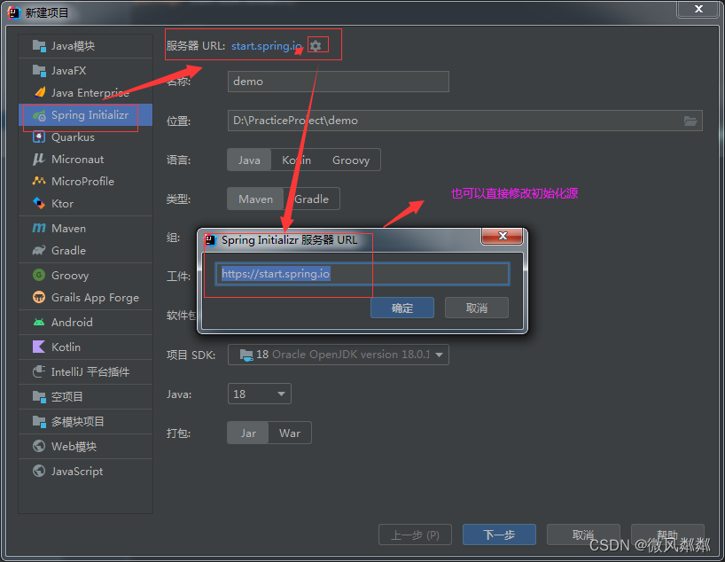Click the Grails App Forge icon
The width and height of the screenshot is (725, 562).
(x=39, y=298)
